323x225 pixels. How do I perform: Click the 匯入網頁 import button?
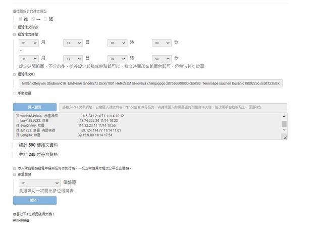(35, 107)
